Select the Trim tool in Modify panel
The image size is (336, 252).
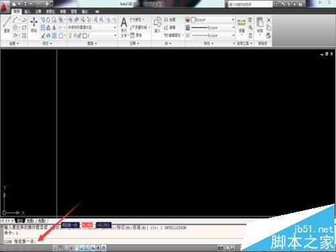pyautogui.click(x=60, y=28)
